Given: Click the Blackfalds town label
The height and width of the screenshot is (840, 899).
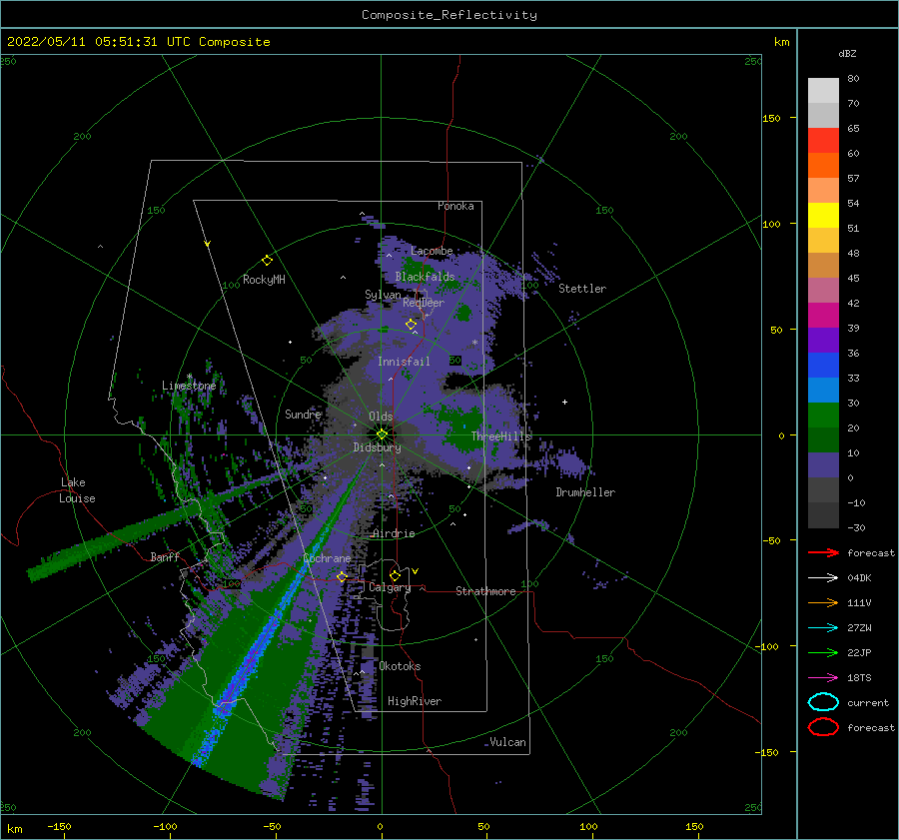Looking at the screenshot, I should tap(425, 277).
